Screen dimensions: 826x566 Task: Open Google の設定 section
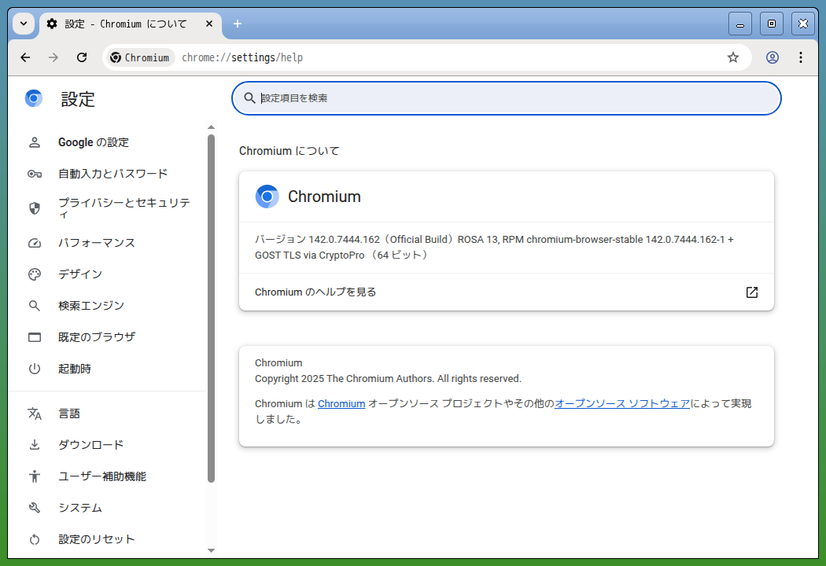(x=107, y=143)
